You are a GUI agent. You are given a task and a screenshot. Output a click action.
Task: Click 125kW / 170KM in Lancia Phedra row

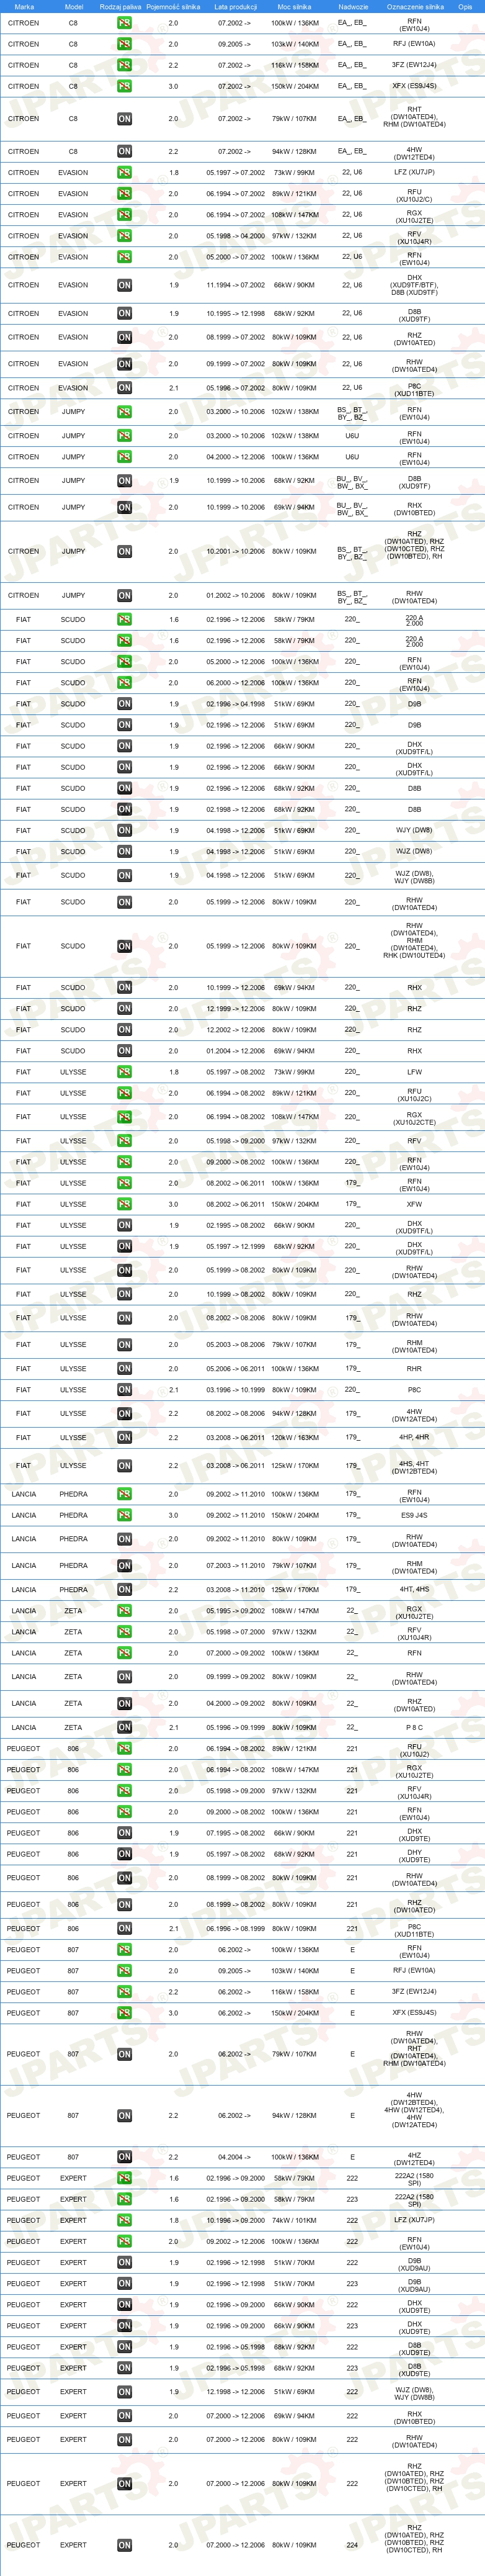(295, 1589)
